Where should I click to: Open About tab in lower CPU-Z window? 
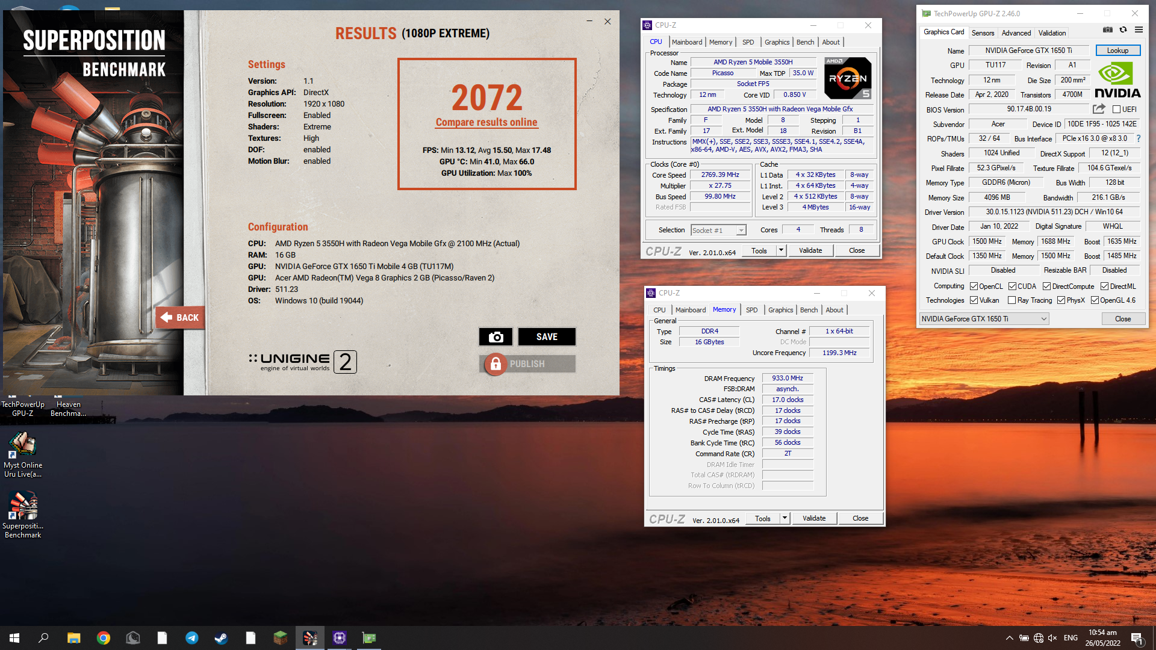point(834,310)
